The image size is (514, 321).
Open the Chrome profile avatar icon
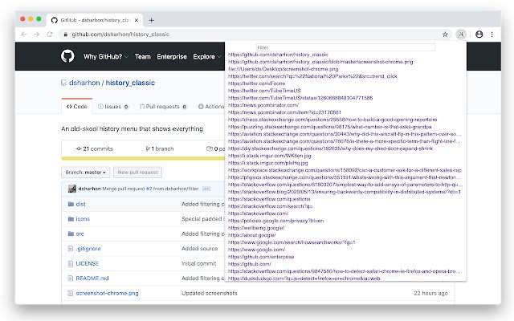pyautogui.click(x=479, y=34)
